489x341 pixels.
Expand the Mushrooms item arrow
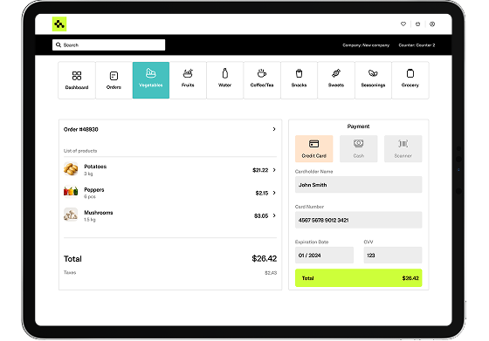pos(274,215)
